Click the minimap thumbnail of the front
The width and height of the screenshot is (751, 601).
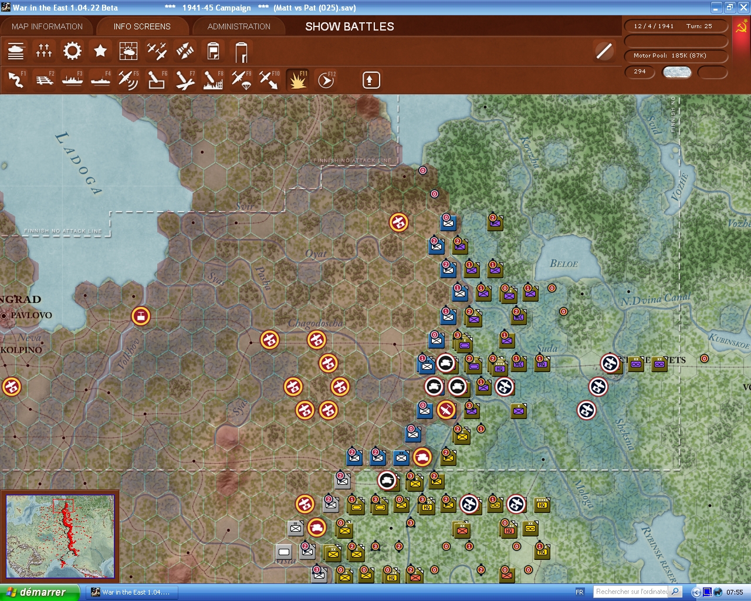(x=60, y=536)
